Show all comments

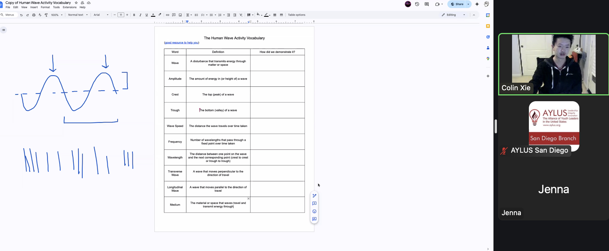point(427,4)
